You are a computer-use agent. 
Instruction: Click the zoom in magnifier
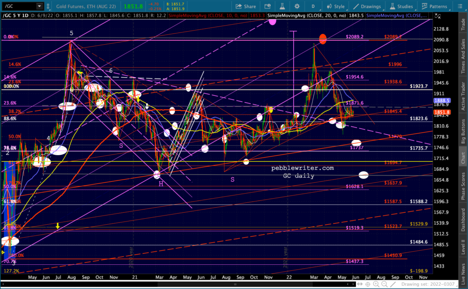pos(376,284)
